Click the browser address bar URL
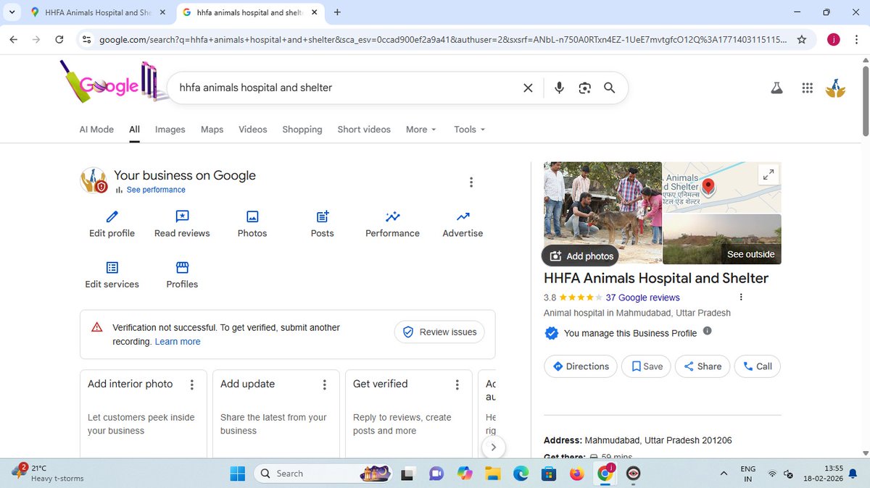The height and width of the screenshot is (488, 870). coord(442,39)
